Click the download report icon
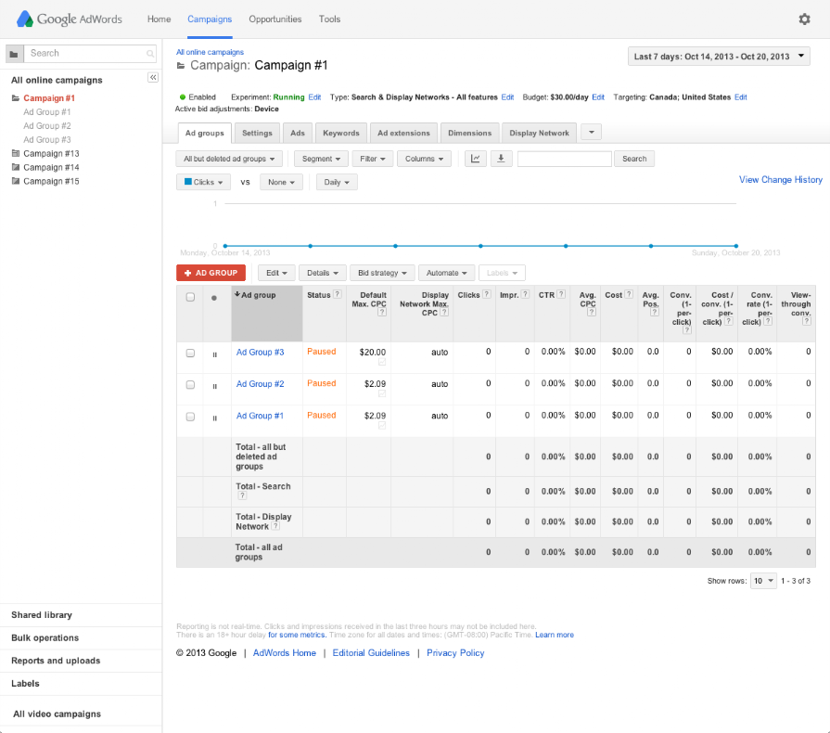The width and height of the screenshot is (830, 733). [x=501, y=159]
